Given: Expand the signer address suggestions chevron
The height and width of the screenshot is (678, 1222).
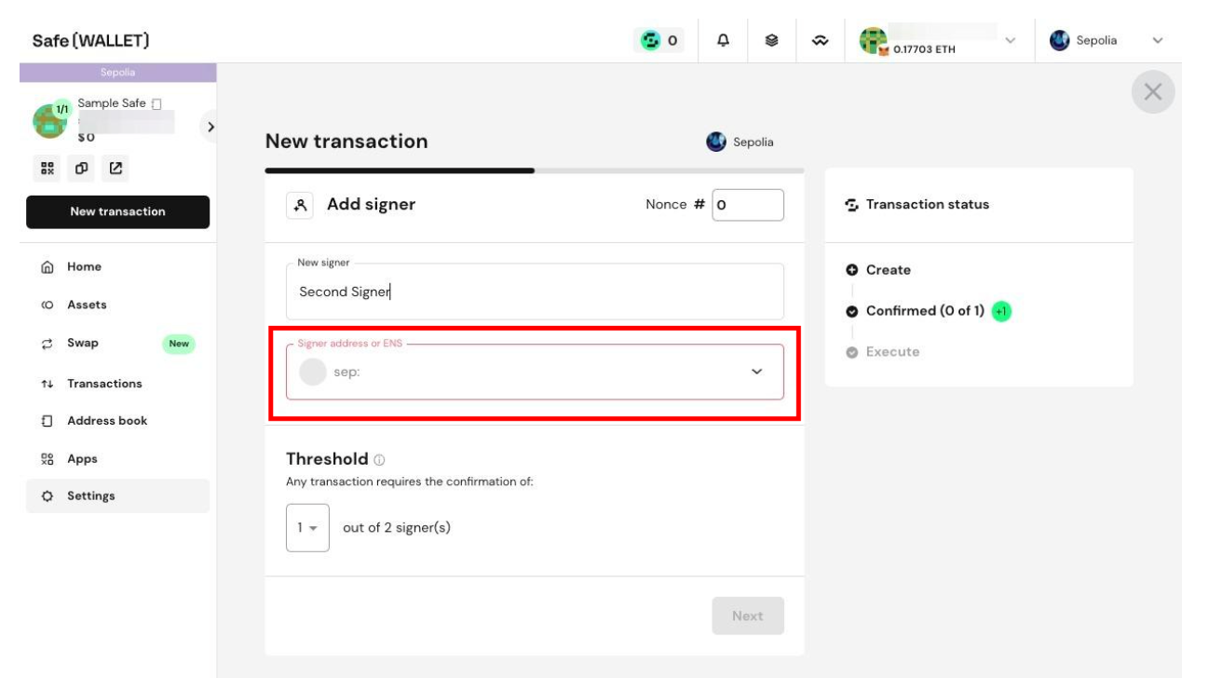Looking at the screenshot, I should click(x=756, y=372).
